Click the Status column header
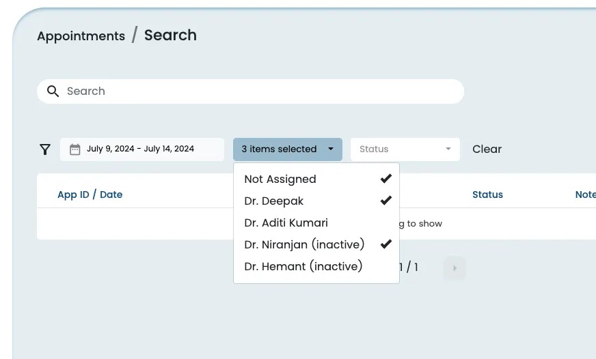The height and width of the screenshot is (359, 596). [487, 195]
